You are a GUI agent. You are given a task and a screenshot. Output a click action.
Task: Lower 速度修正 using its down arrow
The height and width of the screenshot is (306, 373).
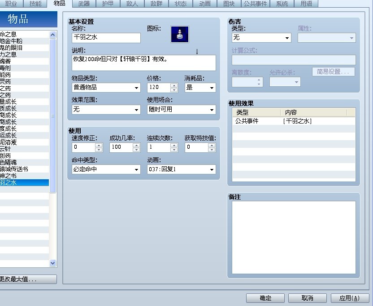(x=99, y=150)
